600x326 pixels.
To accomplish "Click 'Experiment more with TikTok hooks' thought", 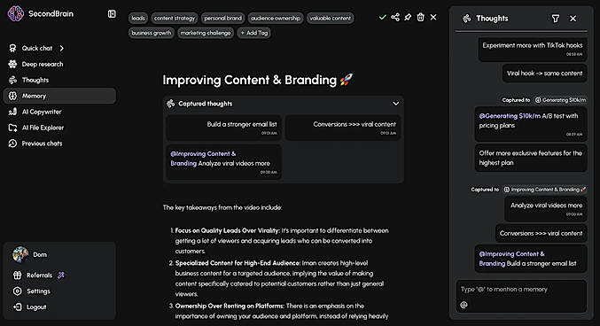I will point(533,50).
